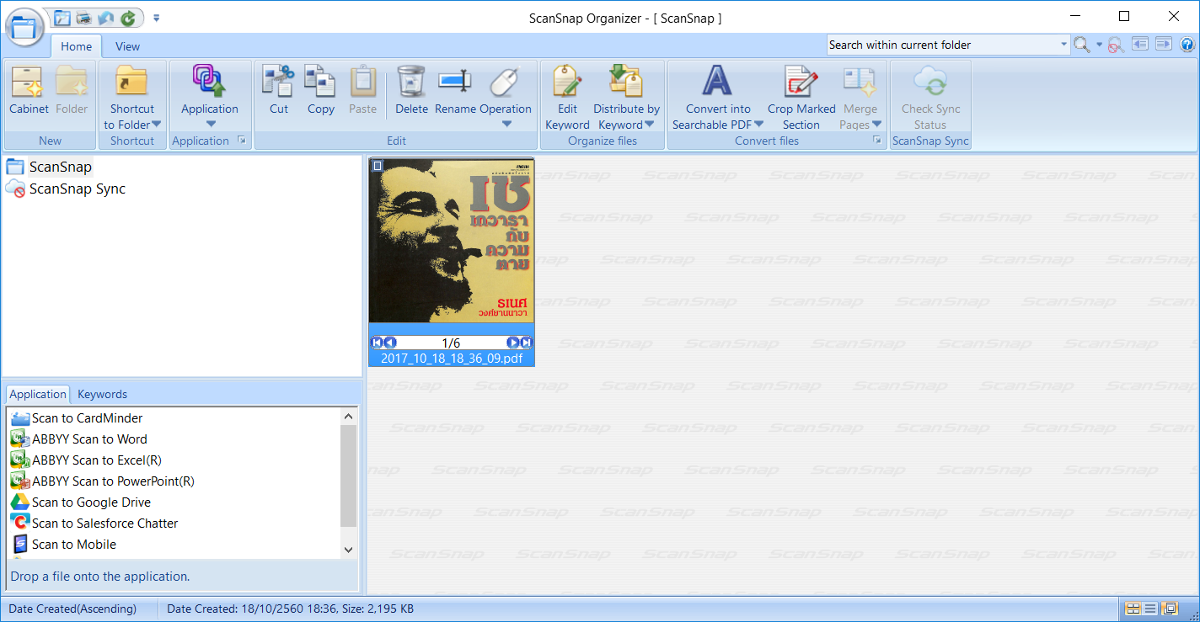The width and height of the screenshot is (1200, 622).
Task: Click Date Created(Ascending) in status bar
Action: point(72,609)
